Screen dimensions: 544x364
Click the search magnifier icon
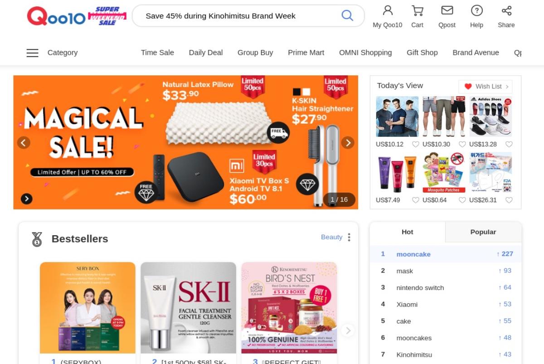(347, 15)
